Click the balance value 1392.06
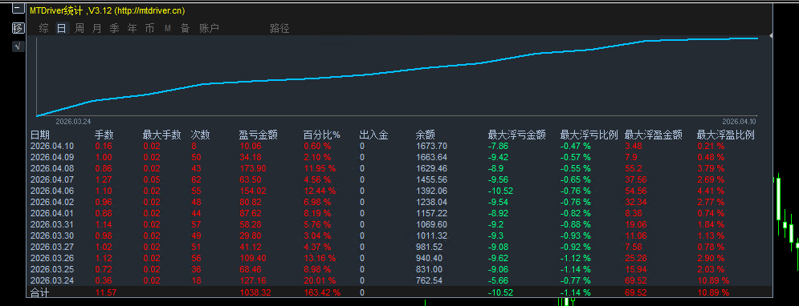The height and width of the screenshot is (306, 799). [431, 191]
